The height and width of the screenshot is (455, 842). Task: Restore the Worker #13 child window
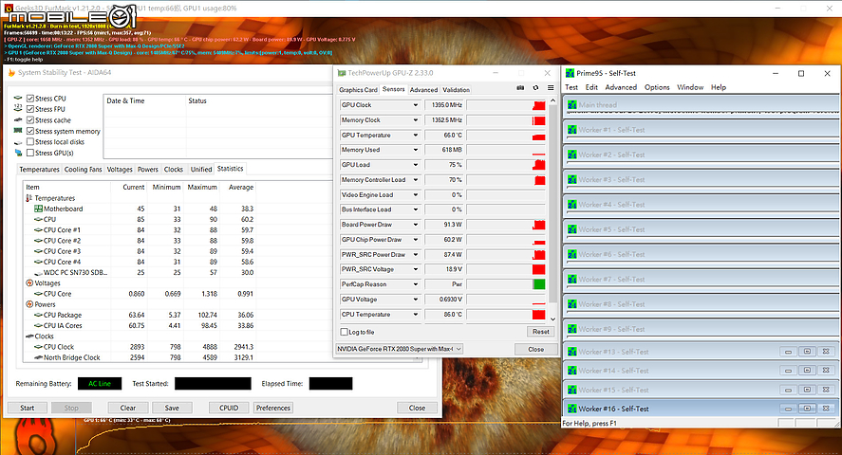coord(807,352)
